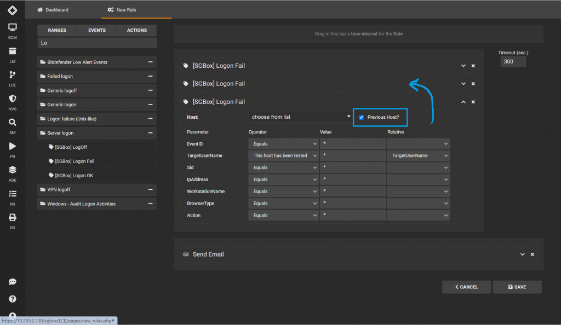Open the BrowserType operator dropdown

tap(283, 204)
